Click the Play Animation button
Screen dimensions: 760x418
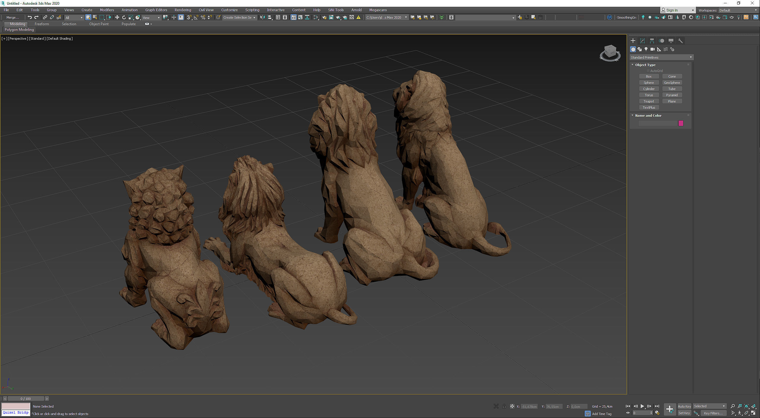[642, 406]
